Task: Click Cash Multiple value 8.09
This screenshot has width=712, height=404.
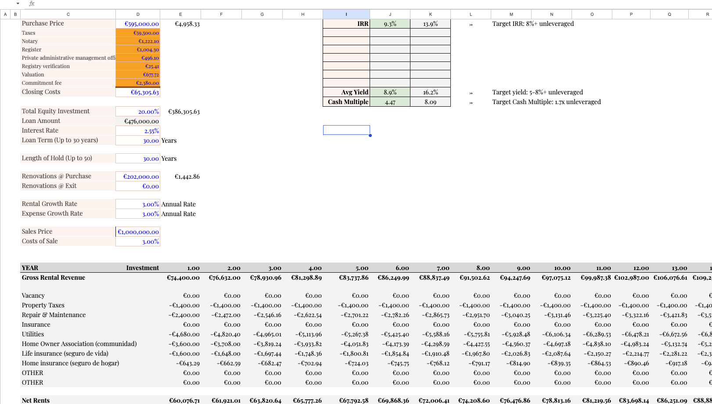Action: tap(431, 102)
